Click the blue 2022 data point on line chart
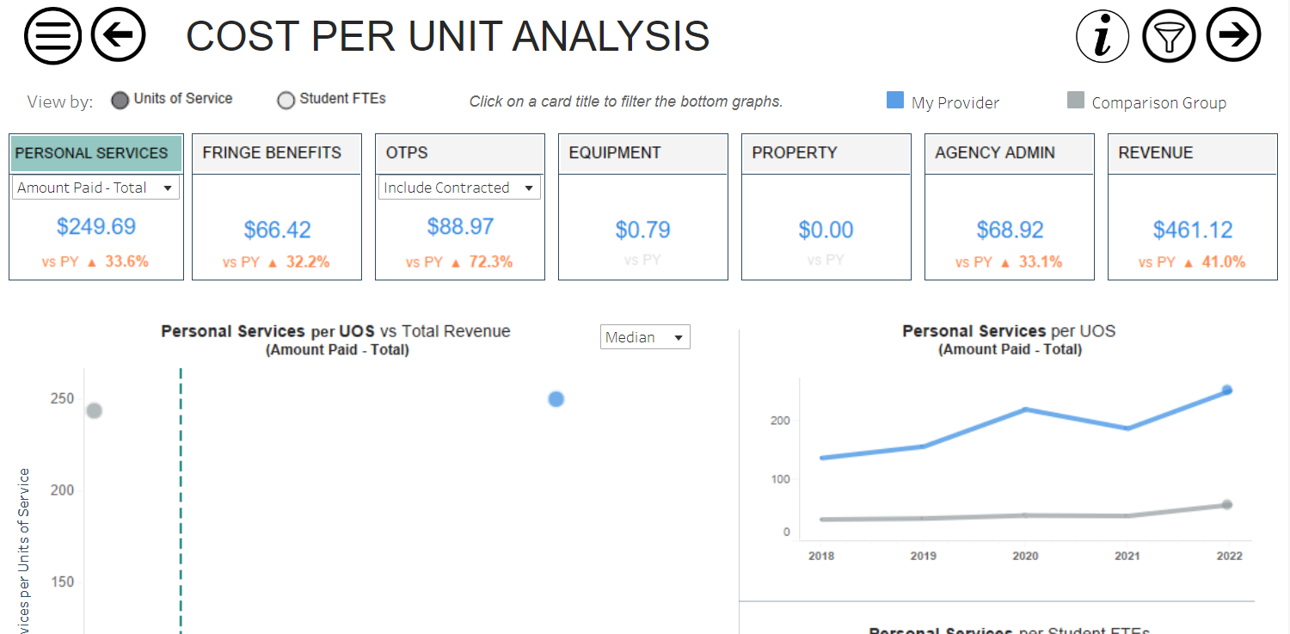The image size is (1290, 634). click(1227, 391)
